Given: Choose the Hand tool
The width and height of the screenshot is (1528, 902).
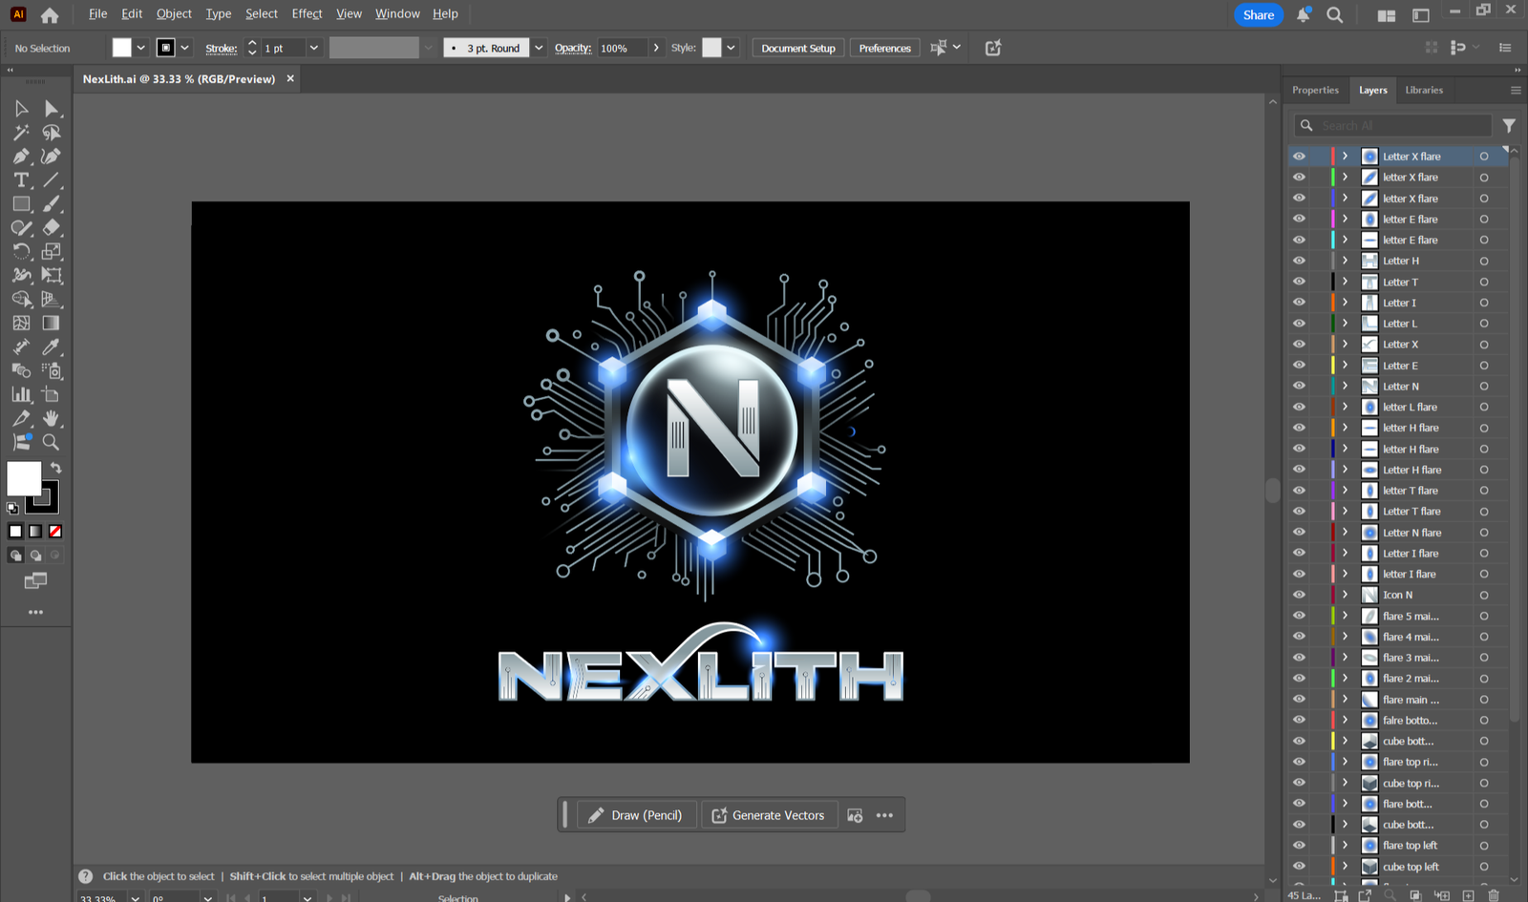Looking at the screenshot, I should pos(52,418).
